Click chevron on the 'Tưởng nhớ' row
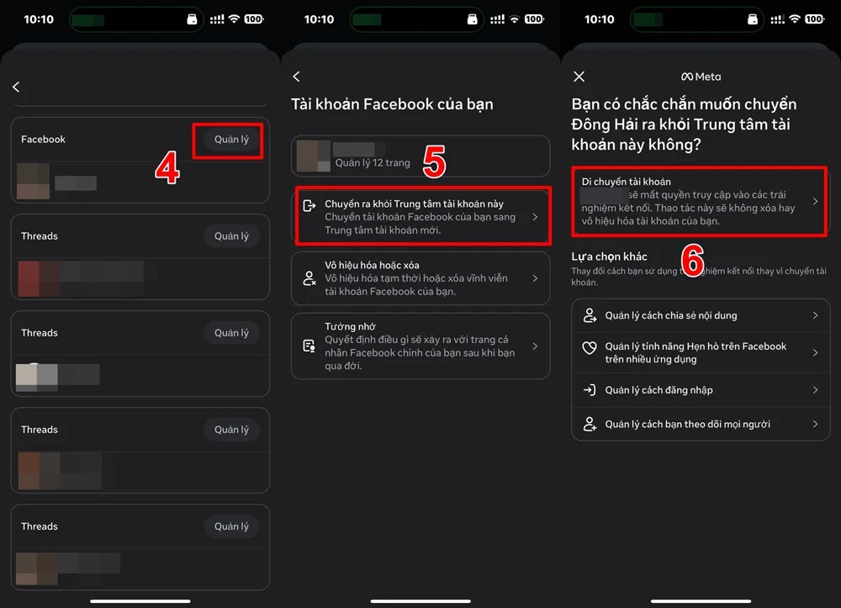Viewport: 841px width, 608px height. coord(535,346)
